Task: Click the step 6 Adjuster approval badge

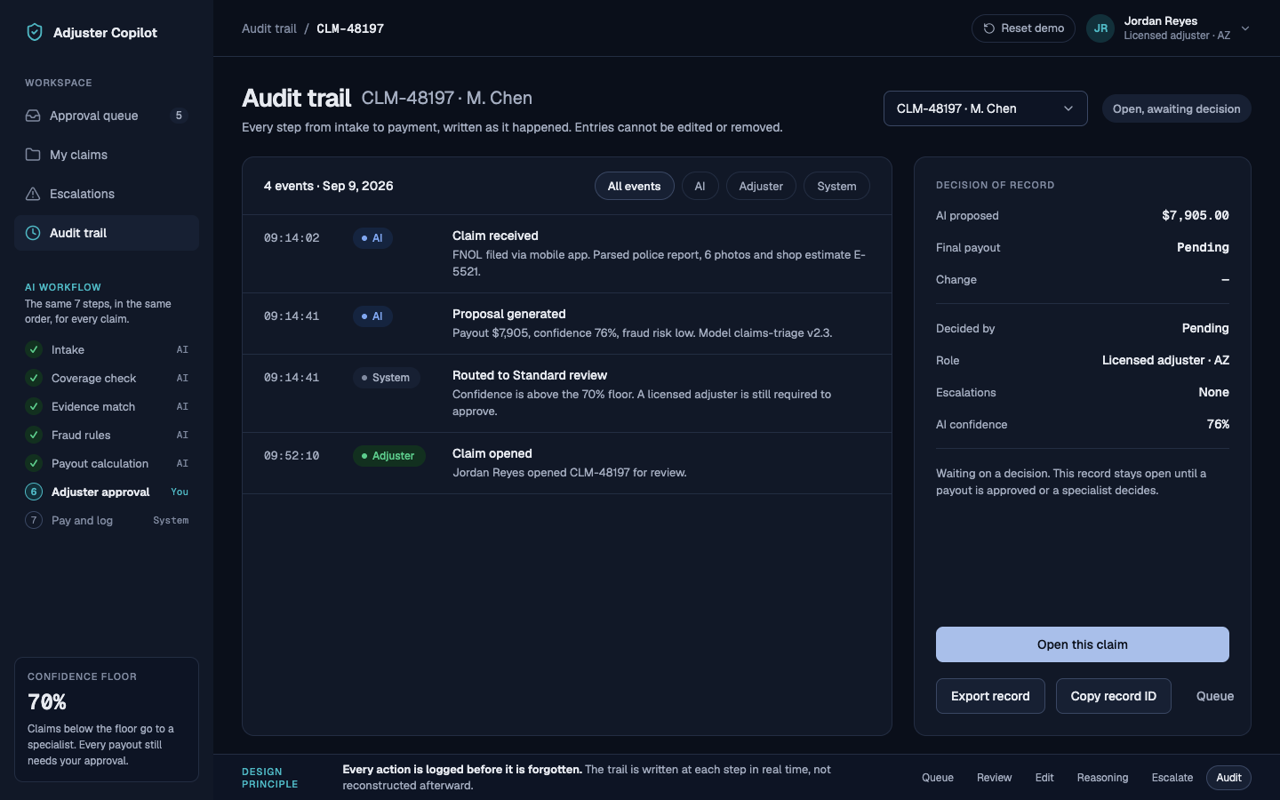Action: tap(34, 492)
